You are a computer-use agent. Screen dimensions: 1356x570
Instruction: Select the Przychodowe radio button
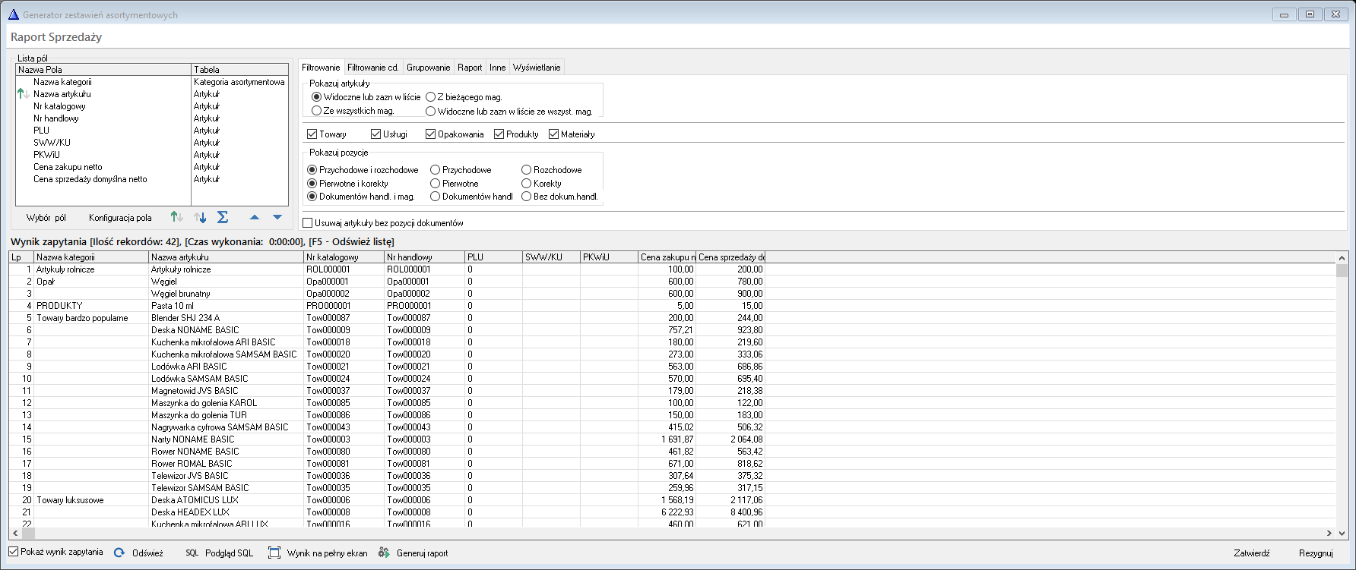(x=435, y=170)
